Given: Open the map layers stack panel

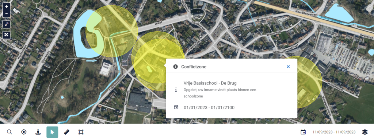Looking at the screenshot, I should pos(365,132).
